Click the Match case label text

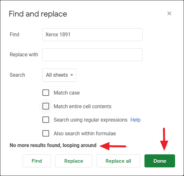(x=67, y=93)
